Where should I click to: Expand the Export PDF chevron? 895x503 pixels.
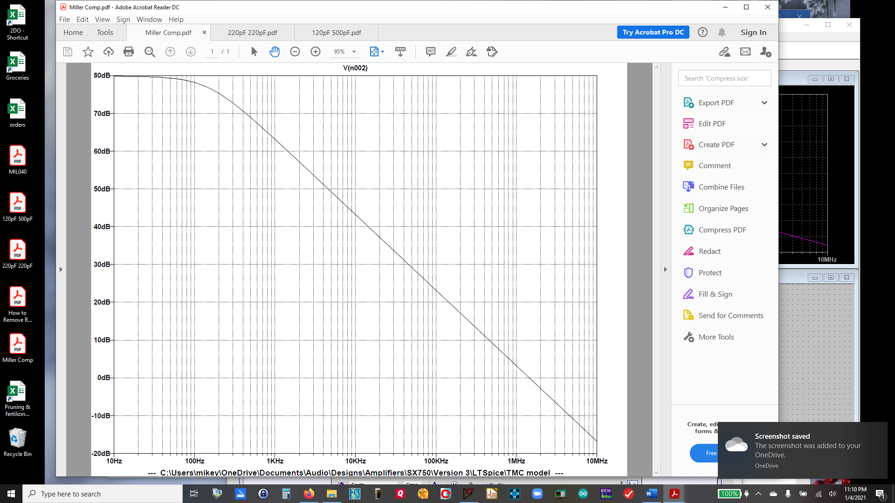click(x=764, y=102)
